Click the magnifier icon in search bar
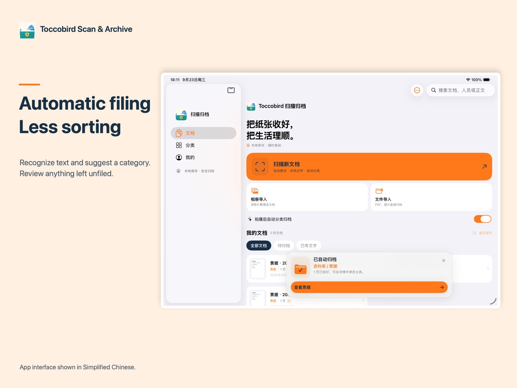The width and height of the screenshot is (517, 388). [x=433, y=90]
